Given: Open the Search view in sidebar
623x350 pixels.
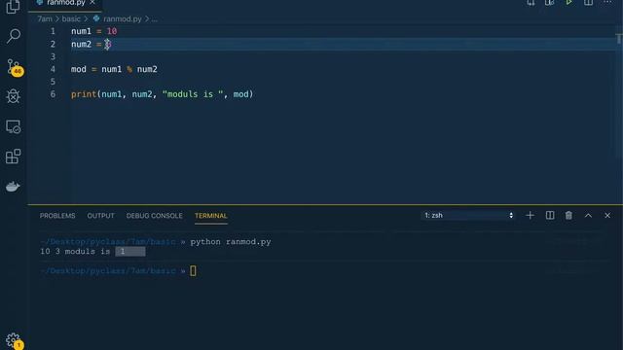Looking at the screenshot, I should (x=13, y=36).
